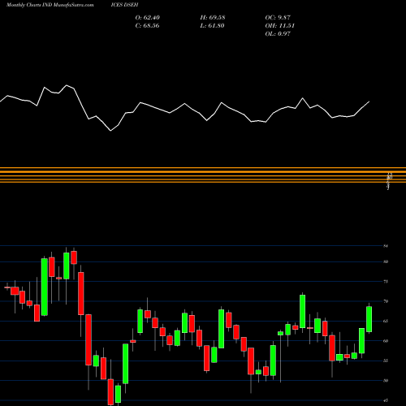Viewport: 406px width, 406px height.
Task: Click the open value 'O: 62.40'
Action: 148,17
